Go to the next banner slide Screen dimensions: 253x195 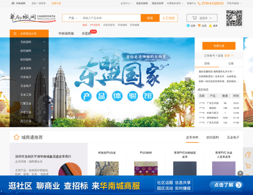coord(188,82)
